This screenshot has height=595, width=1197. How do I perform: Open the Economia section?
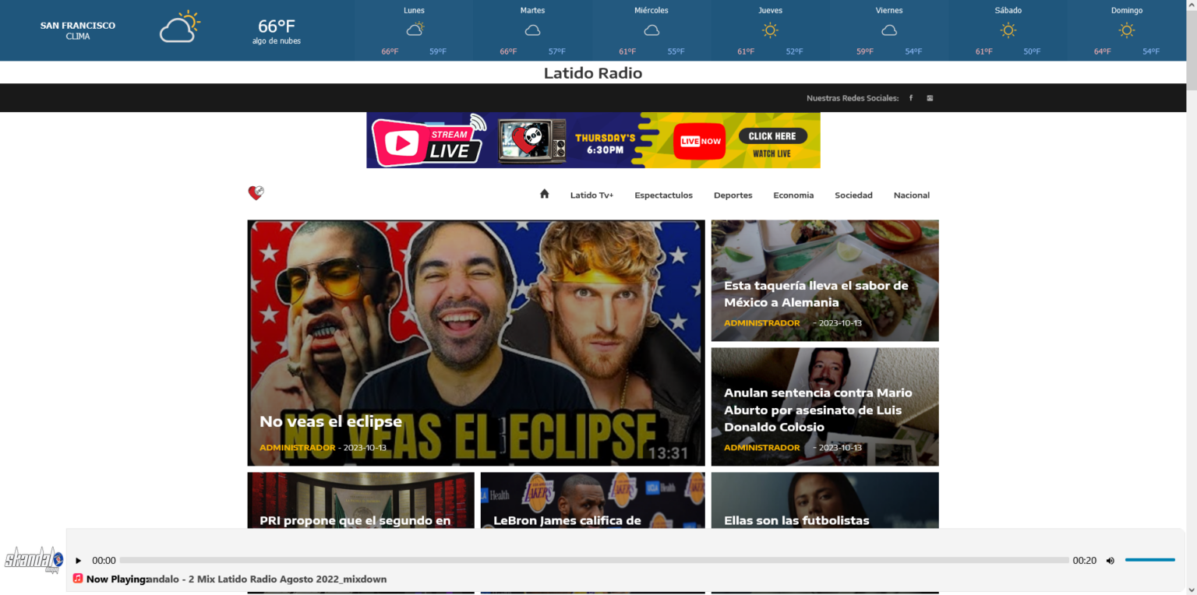(x=793, y=195)
